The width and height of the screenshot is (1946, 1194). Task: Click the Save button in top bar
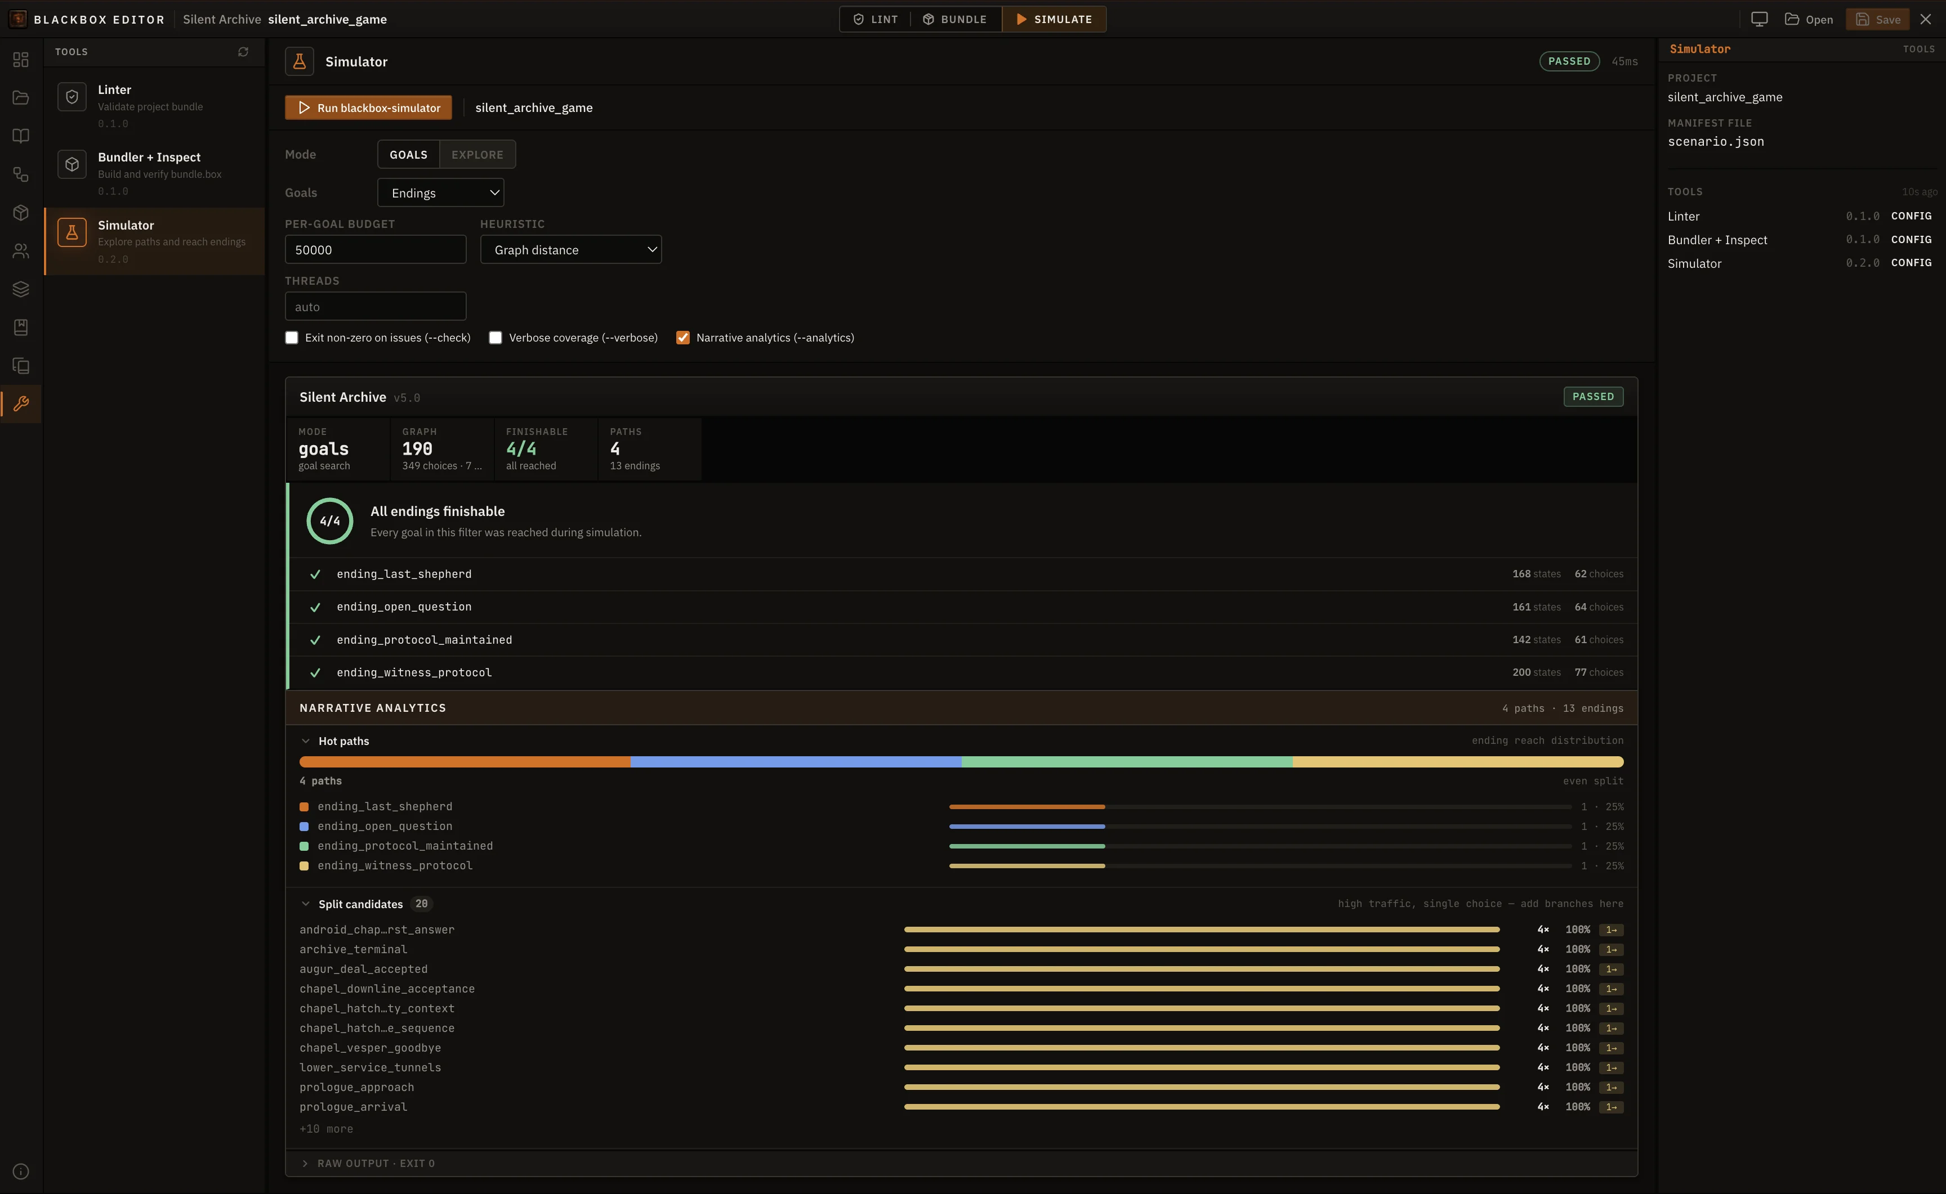pyautogui.click(x=1877, y=19)
